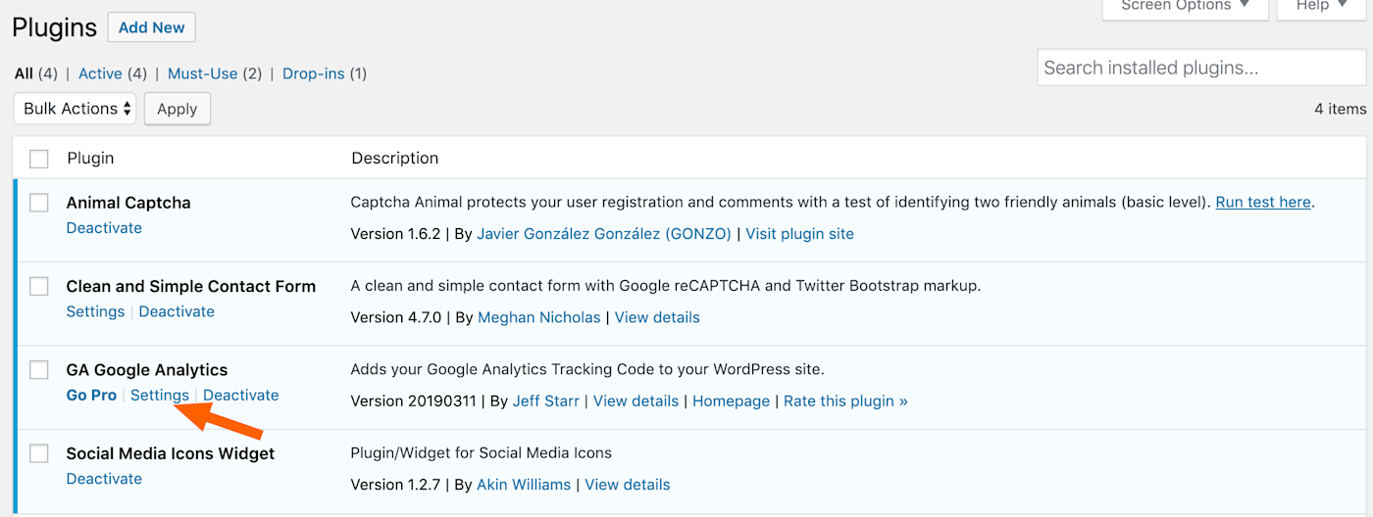
Task: Deactivate the Animal Captcha plugin
Action: (x=104, y=228)
